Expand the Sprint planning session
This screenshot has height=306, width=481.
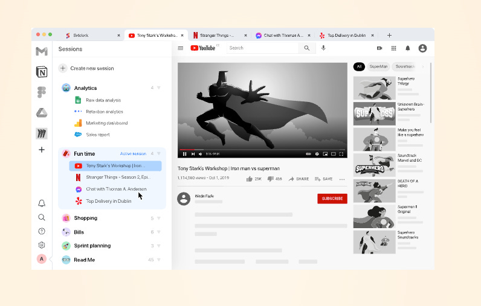(158, 246)
